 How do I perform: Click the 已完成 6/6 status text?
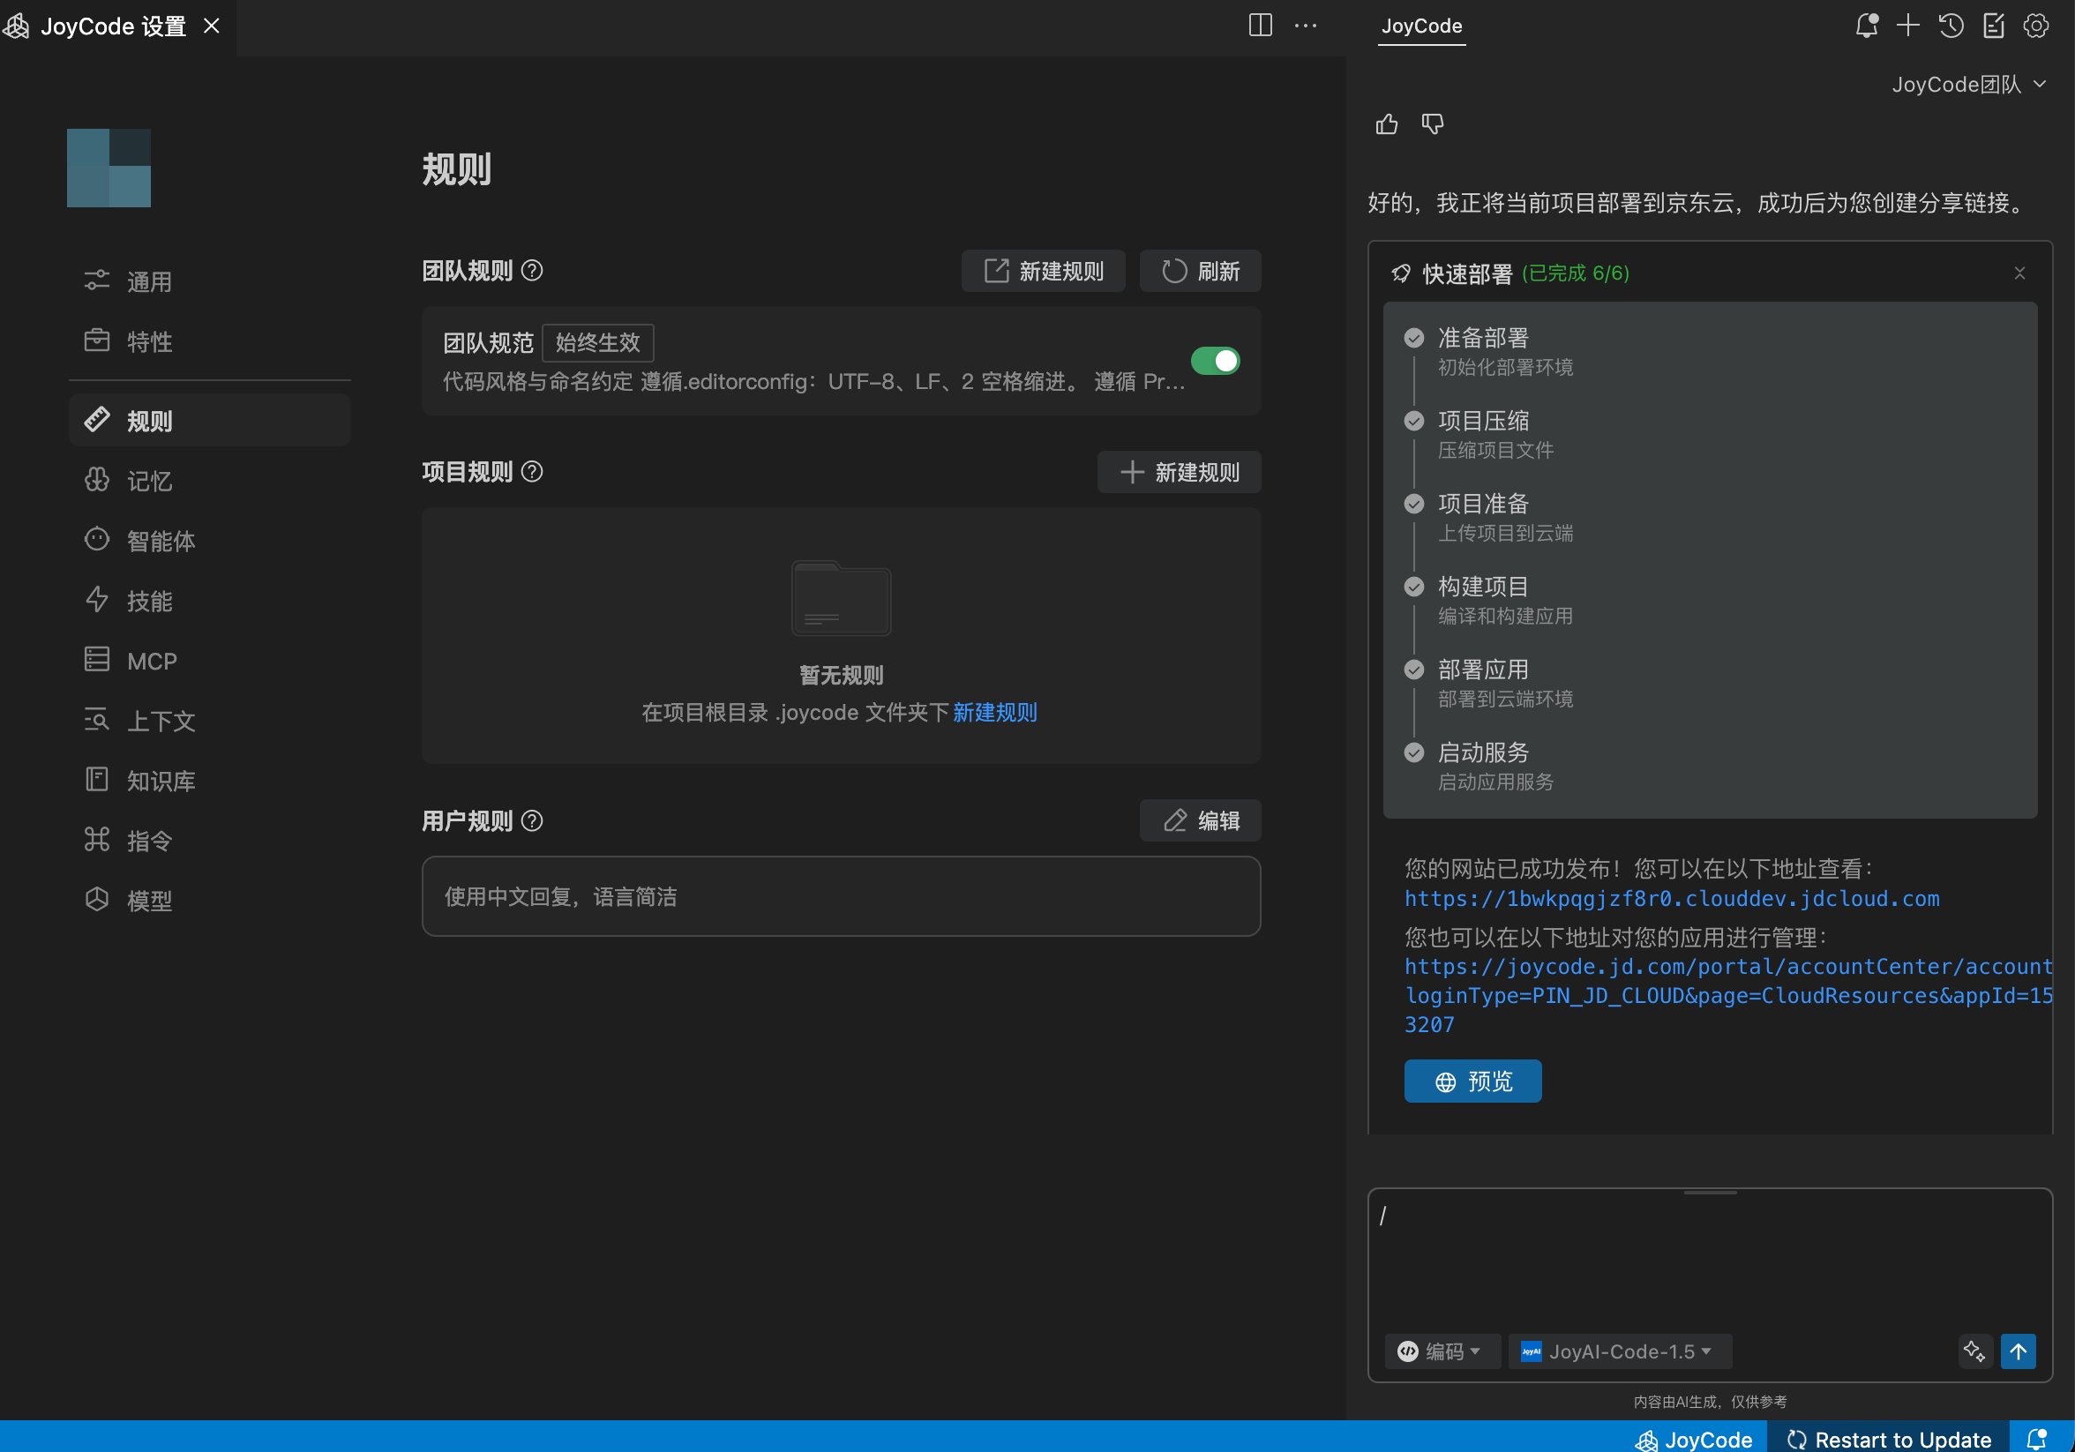pos(1576,273)
